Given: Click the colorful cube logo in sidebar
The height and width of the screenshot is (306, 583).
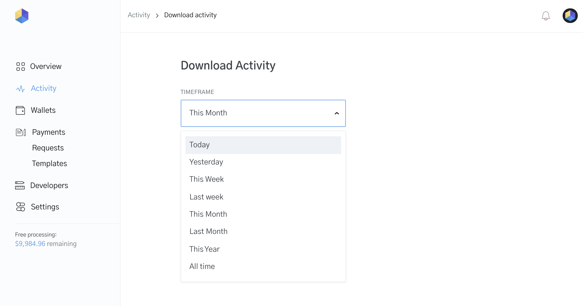Looking at the screenshot, I should click(x=22, y=16).
